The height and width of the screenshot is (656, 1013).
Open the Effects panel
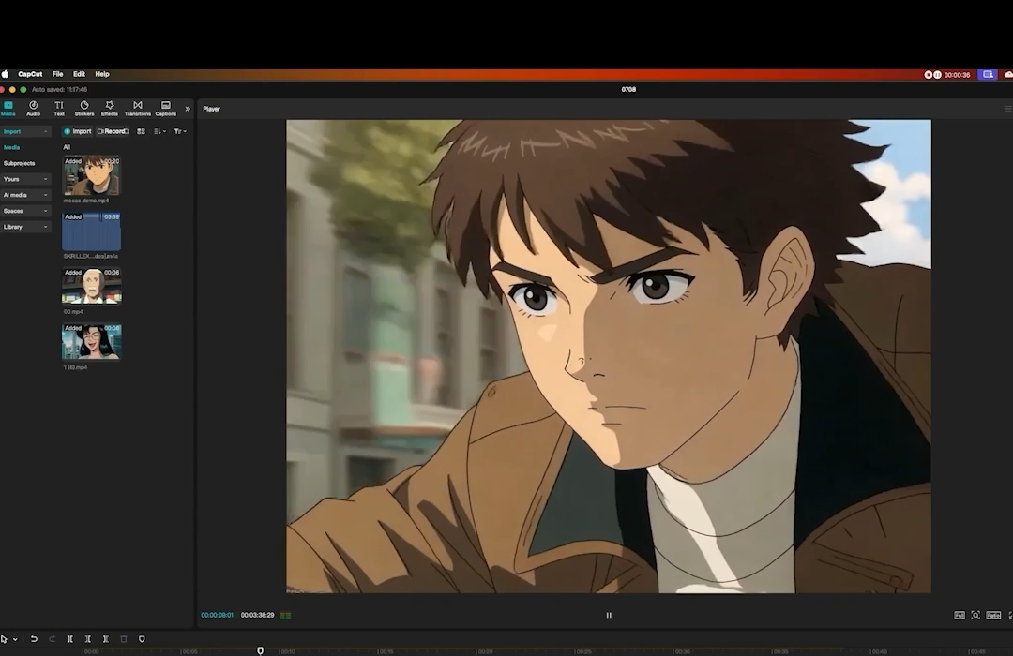click(110, 108)
